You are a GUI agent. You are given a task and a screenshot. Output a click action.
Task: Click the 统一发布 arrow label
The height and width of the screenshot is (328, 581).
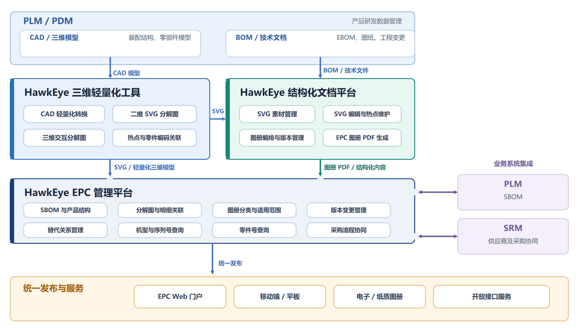(x=230, y=263)
